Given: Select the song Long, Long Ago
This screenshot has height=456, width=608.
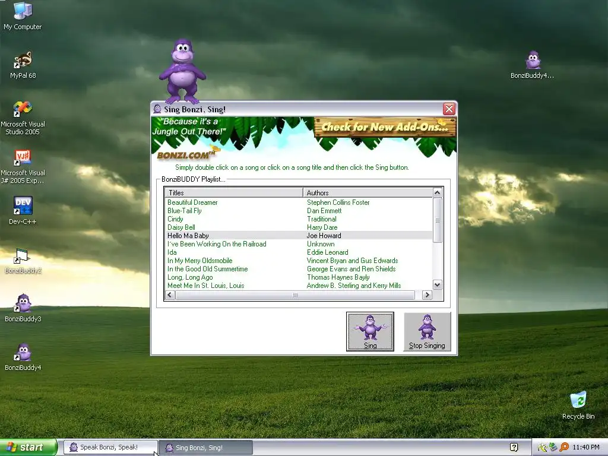Looking at the screenshot, I should click(x=190, y=277).
